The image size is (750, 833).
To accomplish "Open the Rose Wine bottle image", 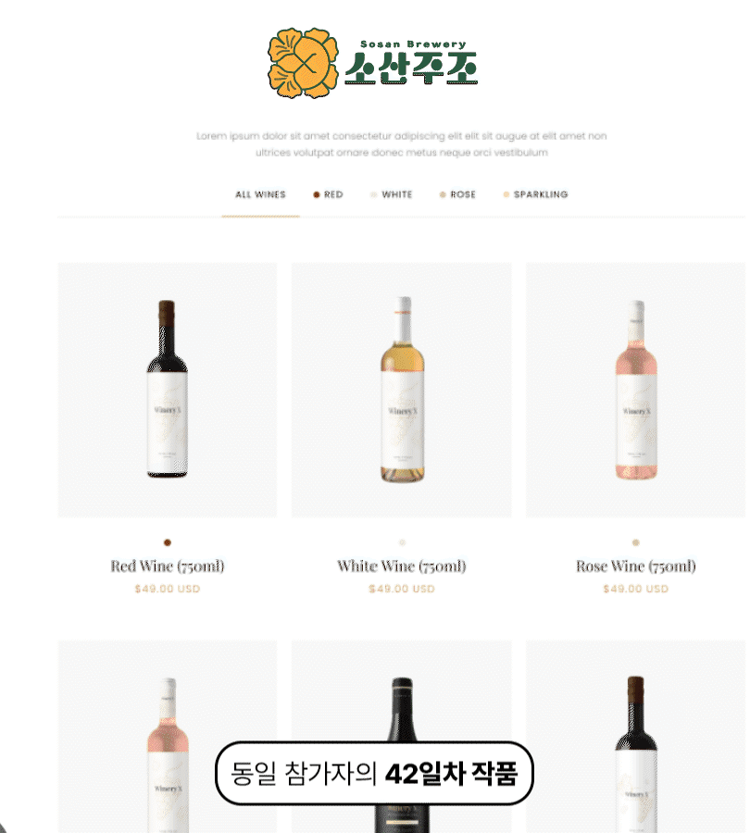I will click(636, 390).
